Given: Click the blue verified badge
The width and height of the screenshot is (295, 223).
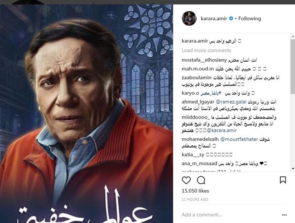Looking at the screenshot, I should point(231,18).
